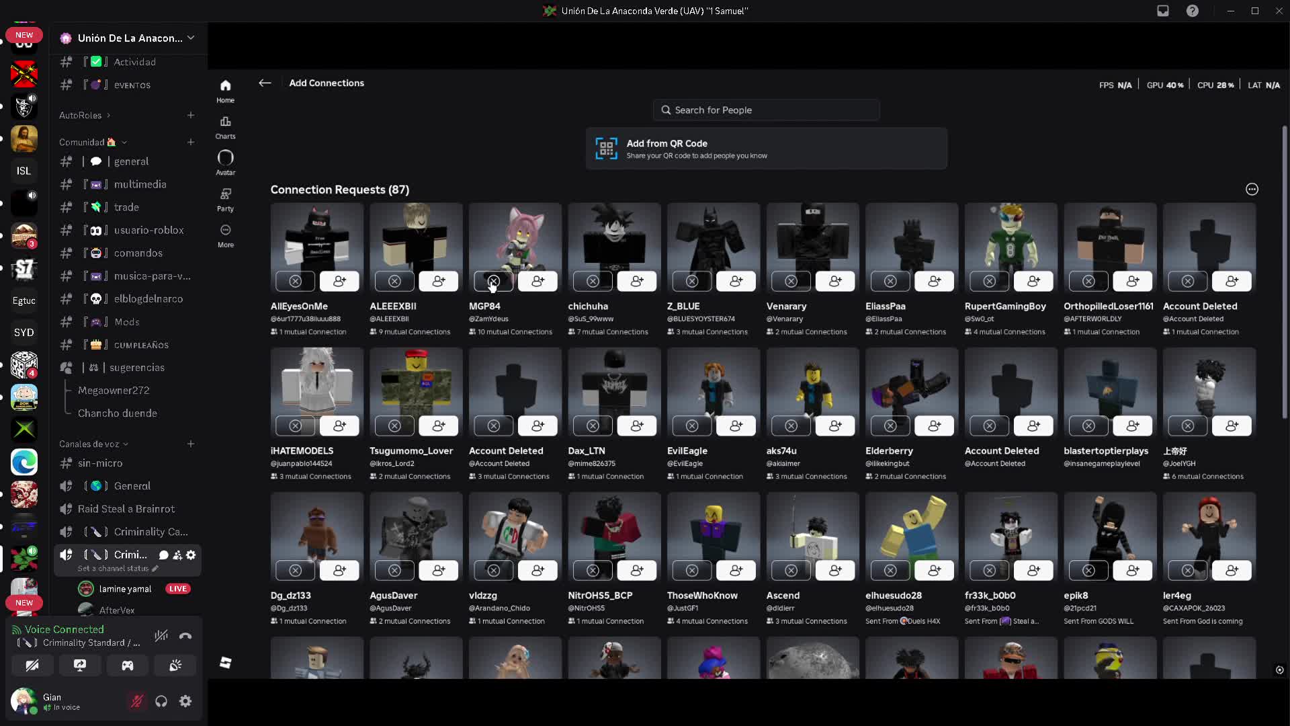Open the soundboard in the voice panel
Image resolution: width=1290 pixels, height=726 pixels.
click(175, 665)
